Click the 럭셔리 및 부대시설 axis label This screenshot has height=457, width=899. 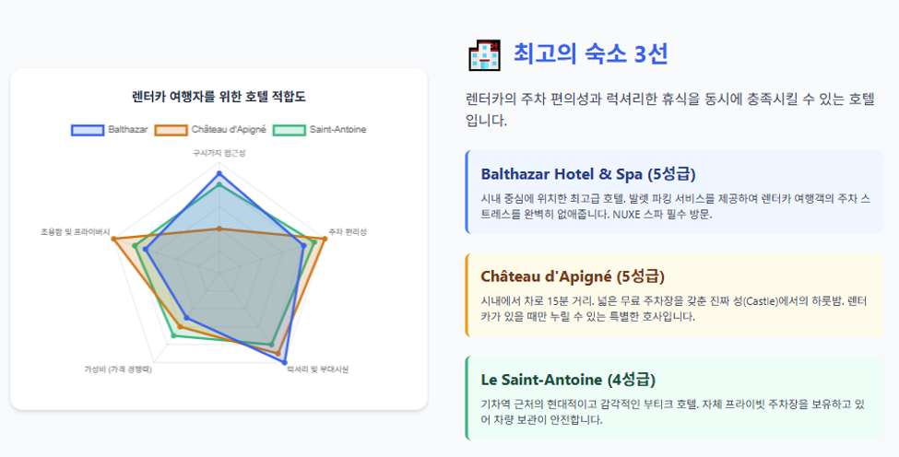click(317, 369)
